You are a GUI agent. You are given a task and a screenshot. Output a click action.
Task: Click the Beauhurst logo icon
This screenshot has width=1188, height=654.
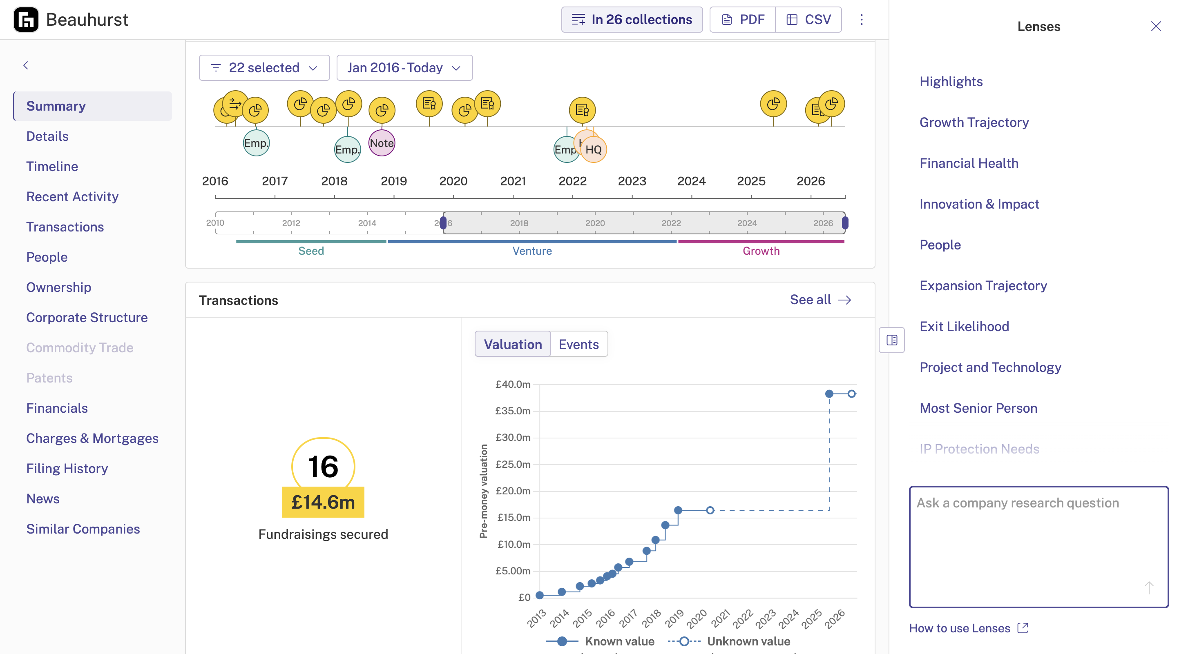pyautogui.click(x=26, y=20)
